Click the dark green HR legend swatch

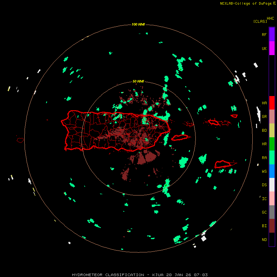pyautogui.click(x=272, y=144)
